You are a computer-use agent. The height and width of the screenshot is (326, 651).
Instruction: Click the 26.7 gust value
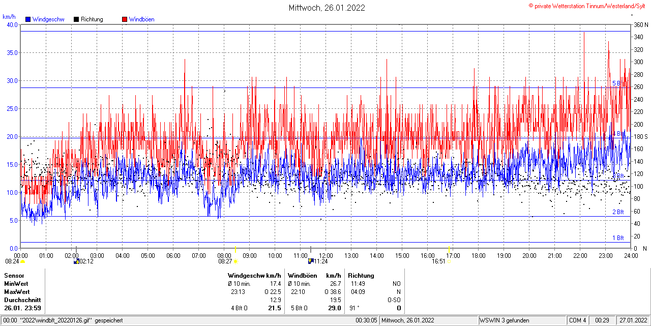click(x=335, y=284)
